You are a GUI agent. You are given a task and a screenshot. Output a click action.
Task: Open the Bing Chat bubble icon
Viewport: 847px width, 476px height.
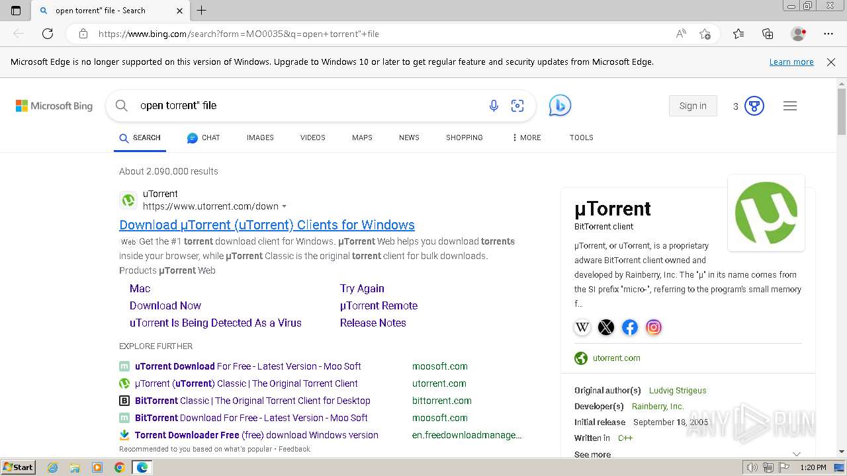coord(560,106)
